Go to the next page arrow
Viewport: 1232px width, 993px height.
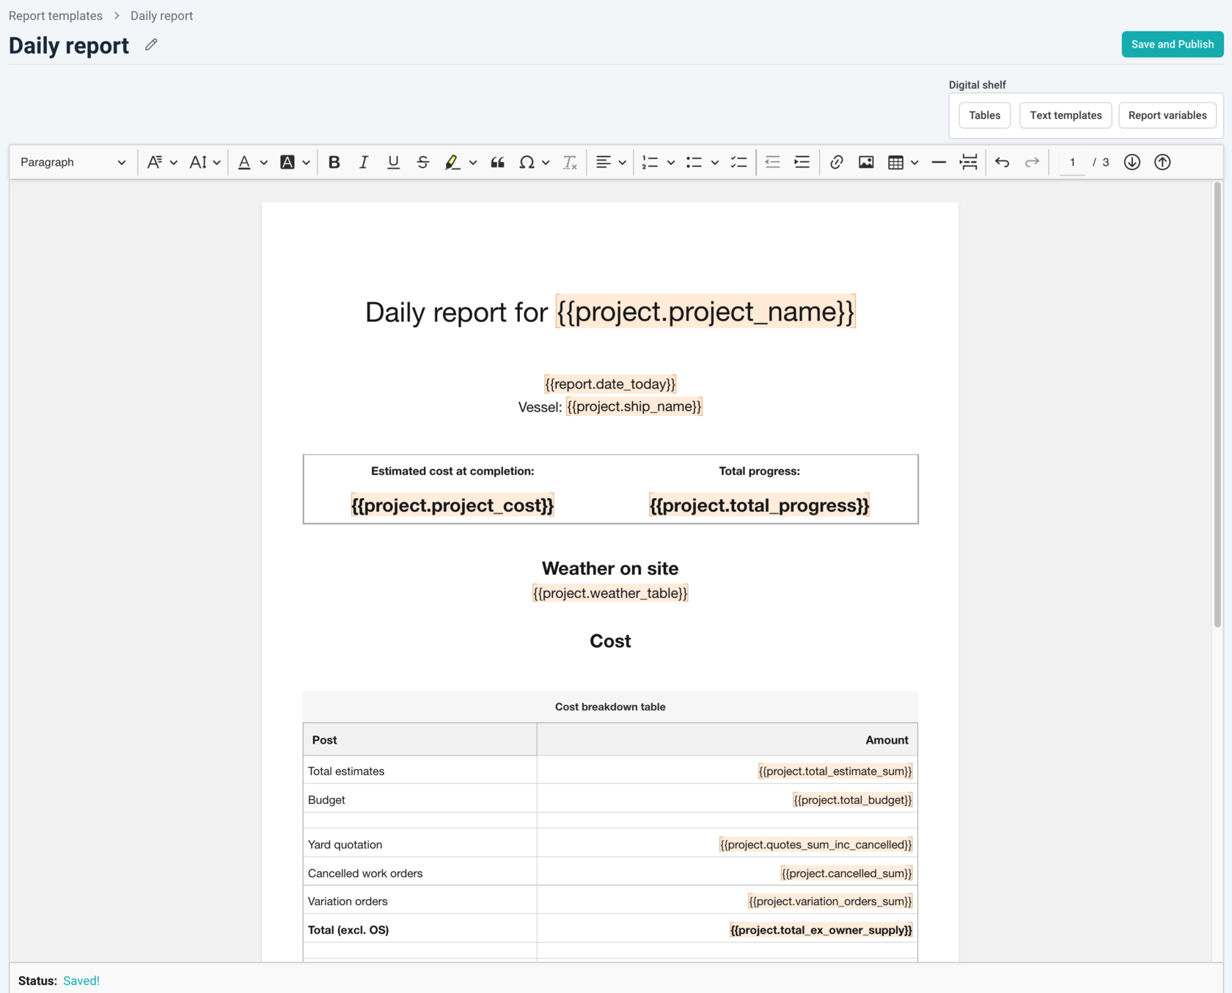click(x=1132, y=162)
